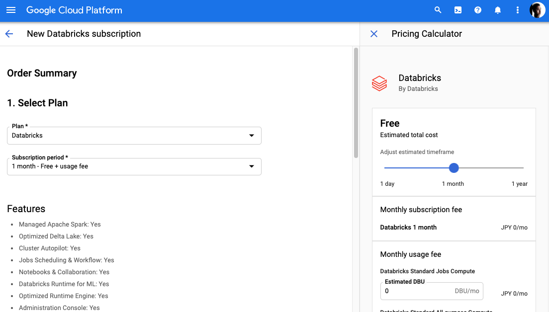Click 'Notebooks & Collaboration: Yes' feature
This screenshot has height=312, width=549.
[x=64, y=272]
